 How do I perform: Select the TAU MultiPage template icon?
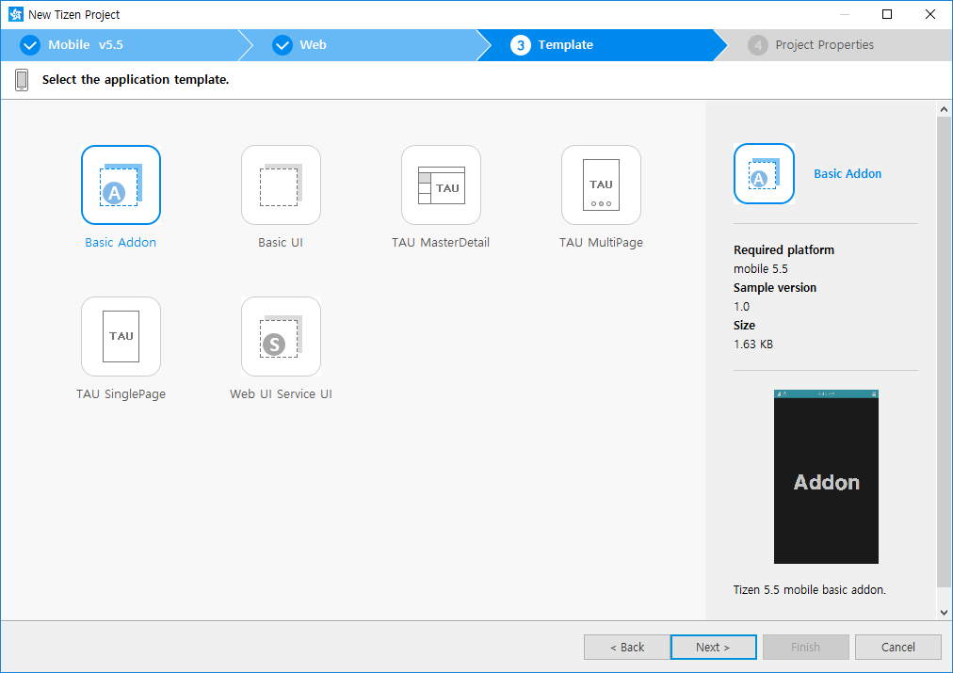(601, 184)
